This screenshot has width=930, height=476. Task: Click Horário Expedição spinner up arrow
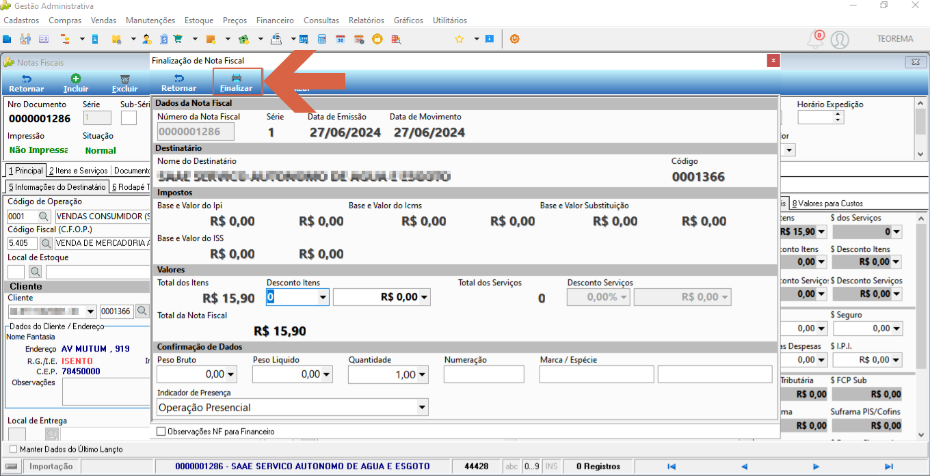839,114
